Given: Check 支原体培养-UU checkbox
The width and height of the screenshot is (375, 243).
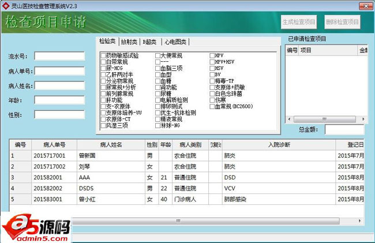Looking at the screenshot, I should pyautogui.click(x=103, y=113).
